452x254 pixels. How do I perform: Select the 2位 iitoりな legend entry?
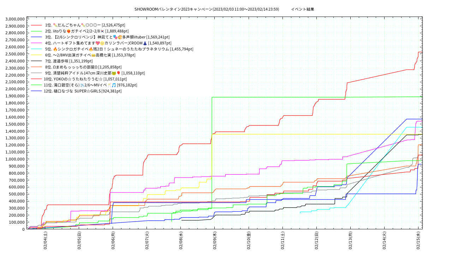(87, 31)
